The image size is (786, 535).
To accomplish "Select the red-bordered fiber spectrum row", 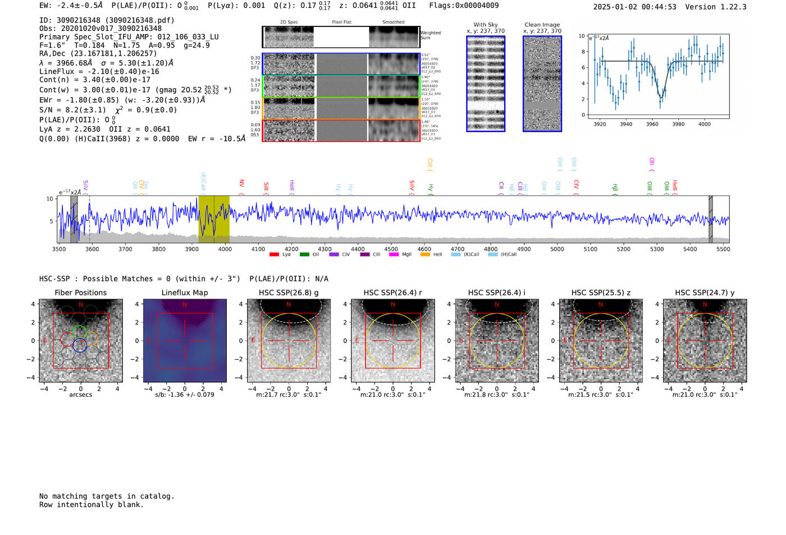I will [341, 131].
